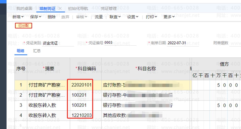The width and height of the screenshot is (241, 129).
Task: Click the 科目编码 column header
Action: 86,69
